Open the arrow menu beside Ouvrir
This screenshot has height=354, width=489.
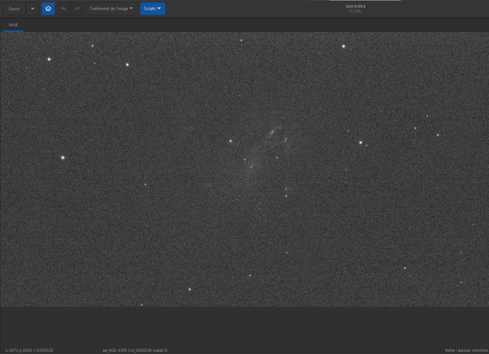(x=33, y=9)
